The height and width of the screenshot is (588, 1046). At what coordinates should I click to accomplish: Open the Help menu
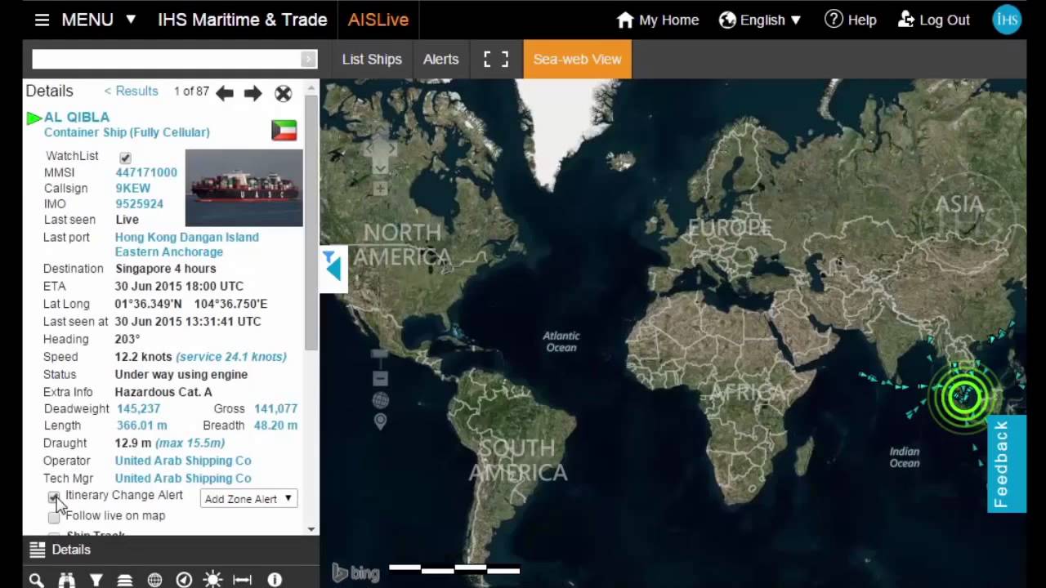[x=850, y=20]
